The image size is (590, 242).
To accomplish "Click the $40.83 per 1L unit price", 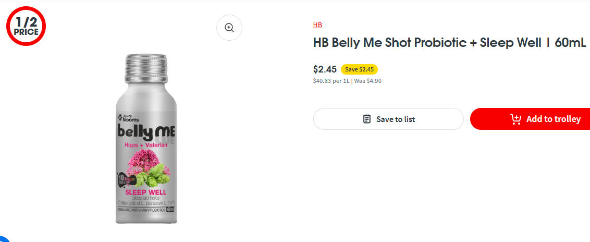I will point(331,81).
